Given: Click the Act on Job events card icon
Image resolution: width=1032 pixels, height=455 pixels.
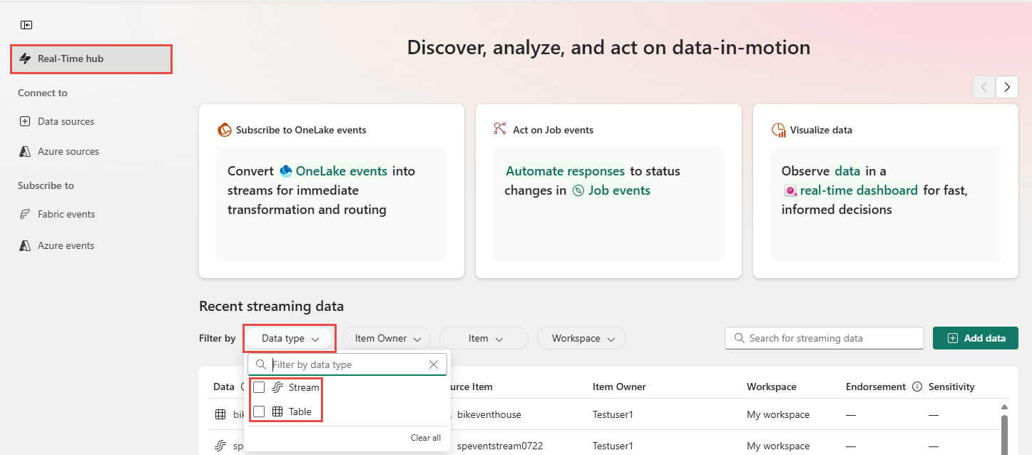Looking at the screenshot, I should tap(499, 129).
